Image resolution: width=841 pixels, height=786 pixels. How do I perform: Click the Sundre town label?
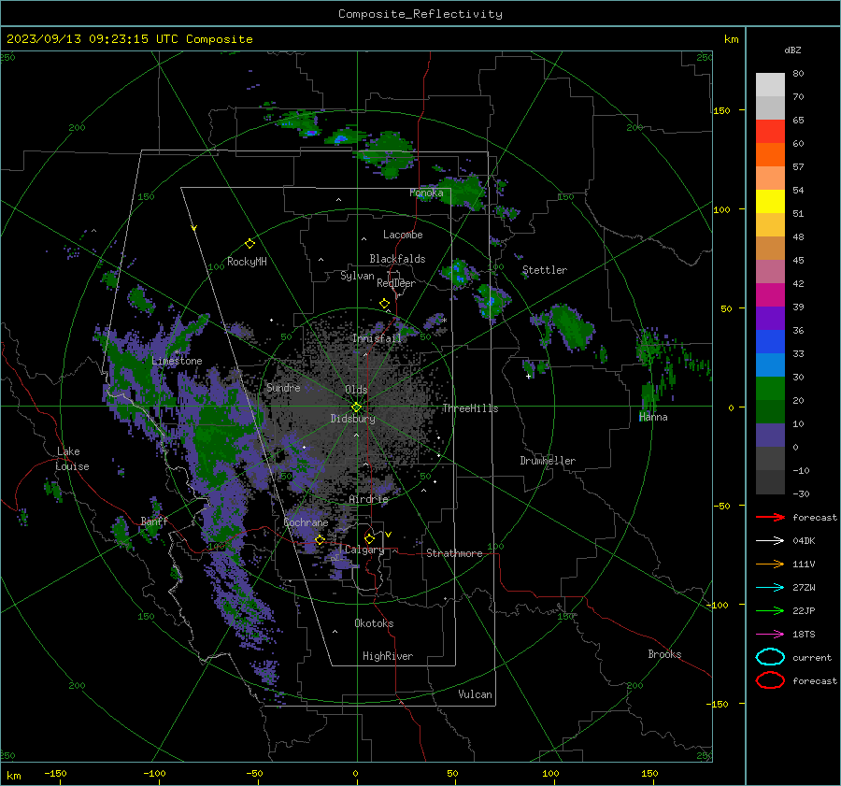(283, 387)
